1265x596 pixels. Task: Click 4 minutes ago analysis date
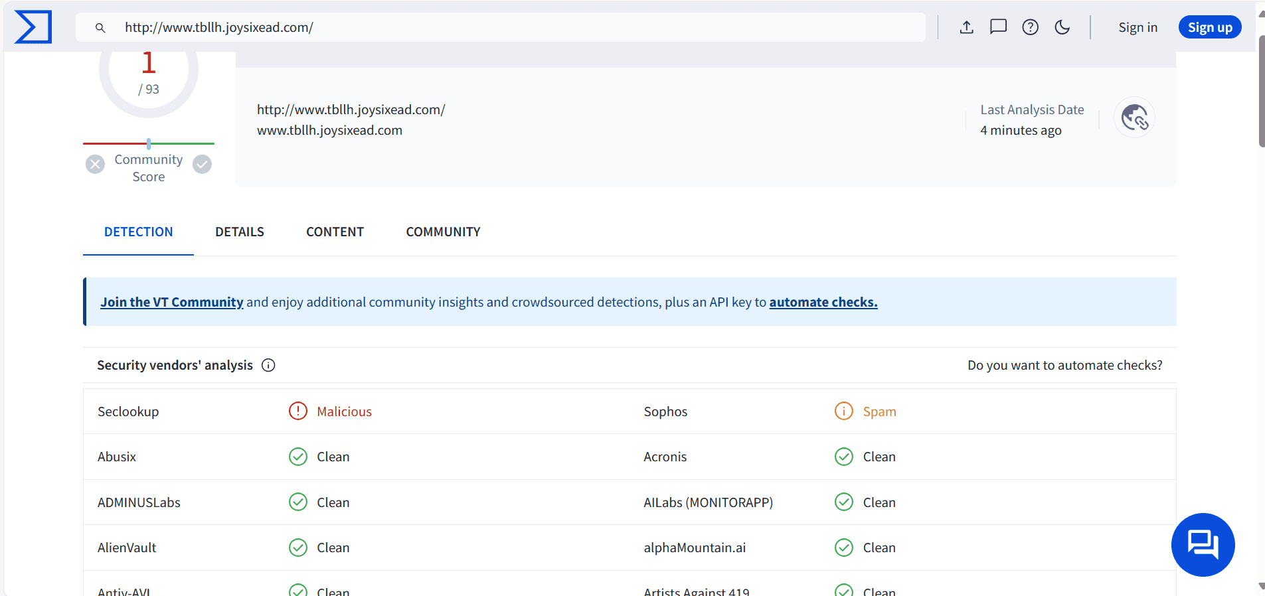click(1021, 130)
